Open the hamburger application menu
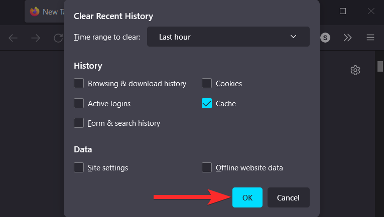Viewport: 384px width, 217px height. click(370, 38)
